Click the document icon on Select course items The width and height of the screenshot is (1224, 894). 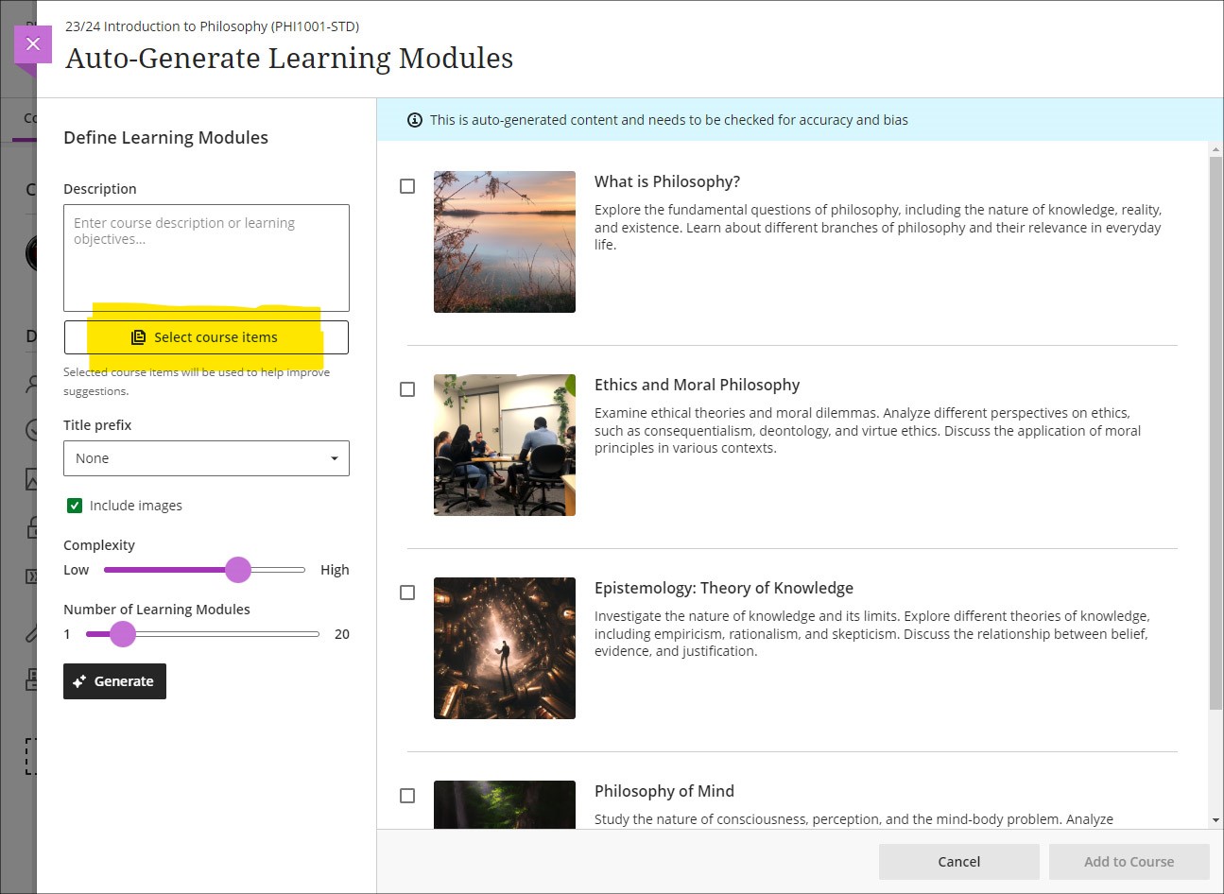click(x=140, y=336)
